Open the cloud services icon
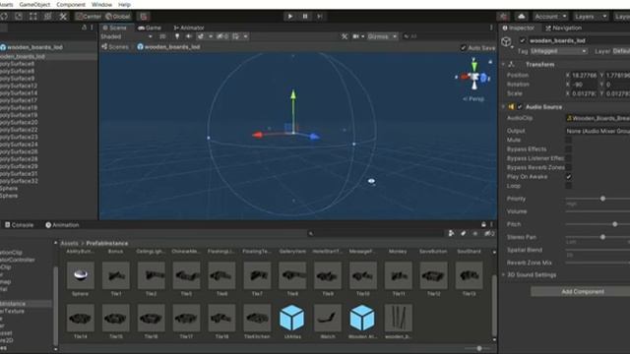 (521, 17)
